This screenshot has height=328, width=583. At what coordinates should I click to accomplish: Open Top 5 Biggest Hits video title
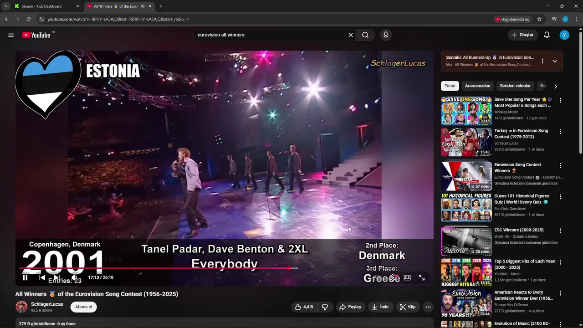click(525, 264)
